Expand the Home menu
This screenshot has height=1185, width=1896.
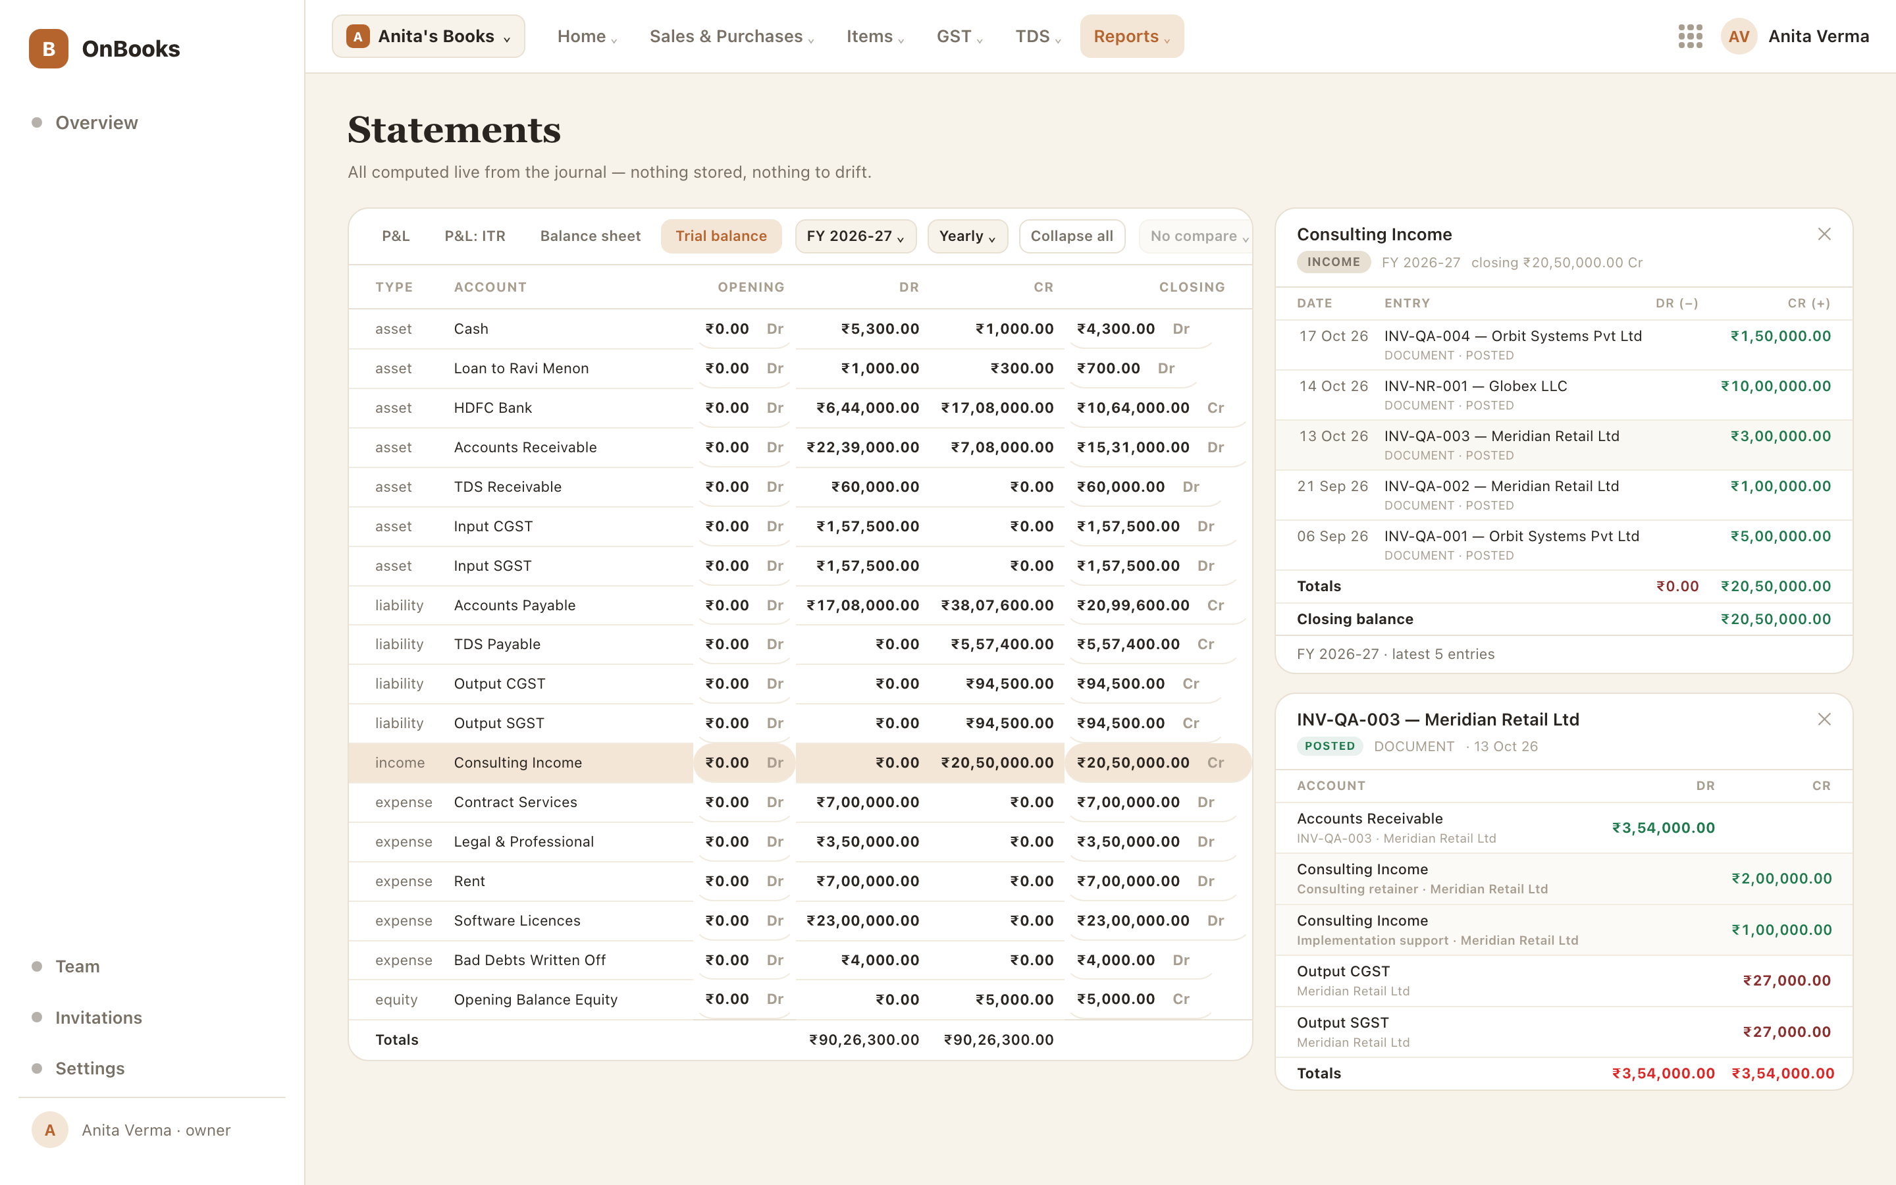[x=587, y=36]
